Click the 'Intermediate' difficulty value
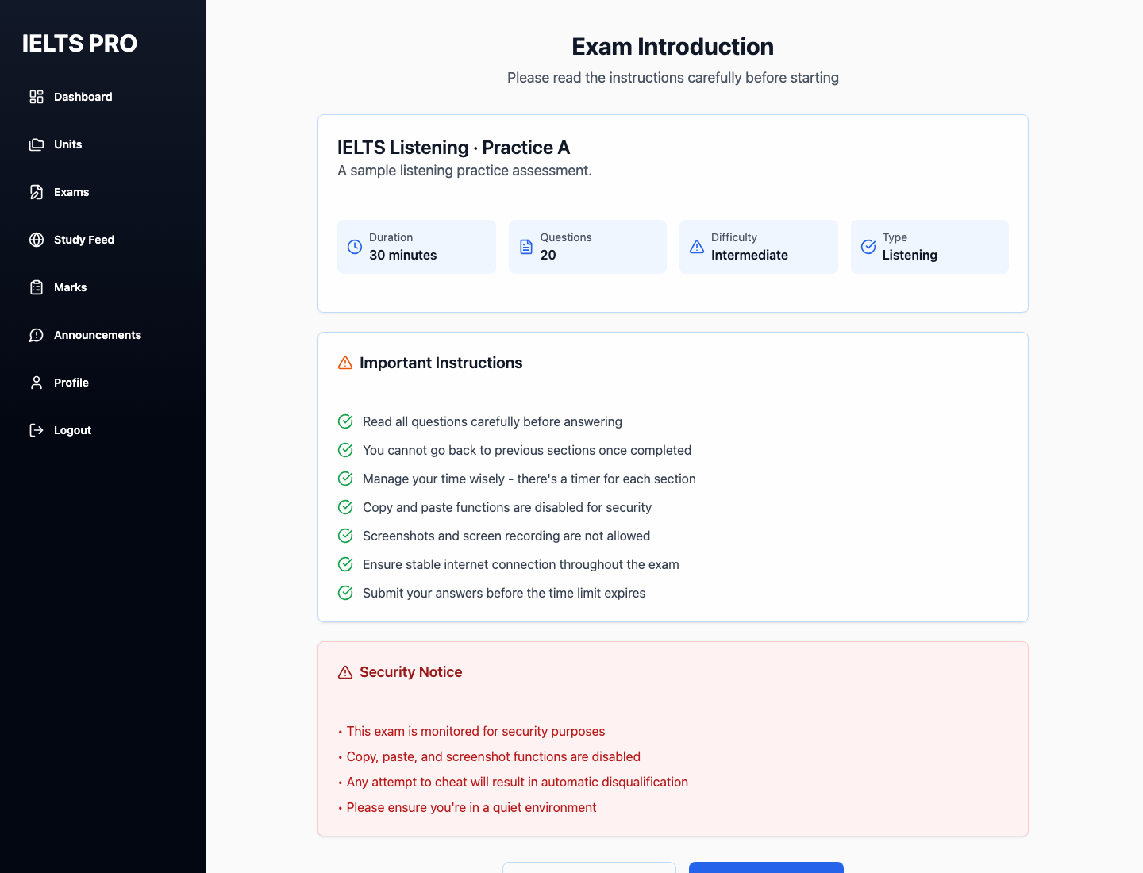 (x=749, y=255)
